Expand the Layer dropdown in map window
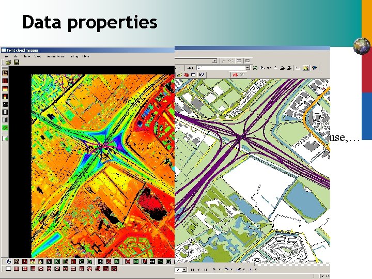Viewport: 372px width, 279px height. 247,68
